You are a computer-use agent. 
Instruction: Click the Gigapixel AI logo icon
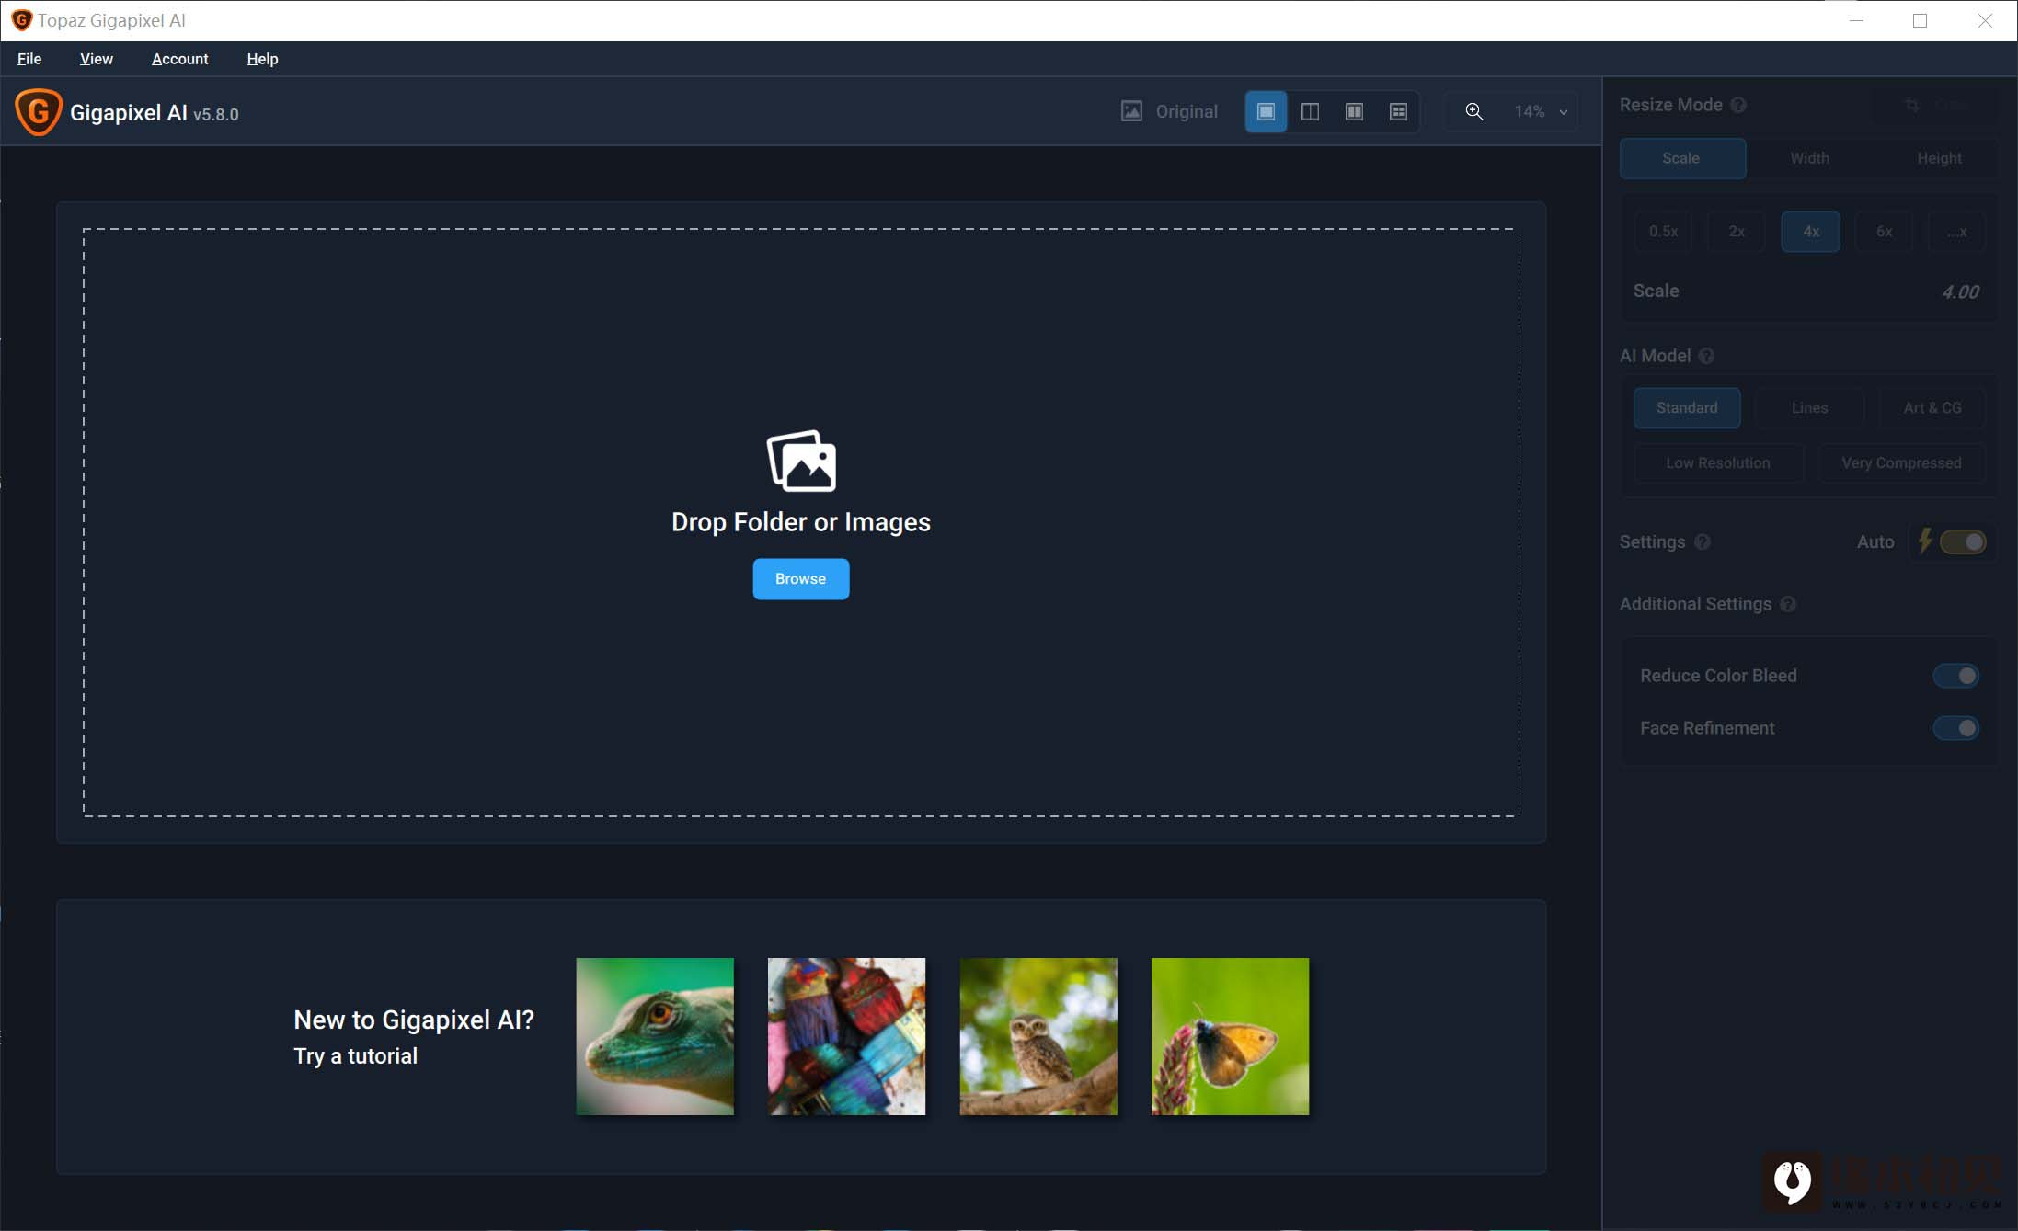39,112
